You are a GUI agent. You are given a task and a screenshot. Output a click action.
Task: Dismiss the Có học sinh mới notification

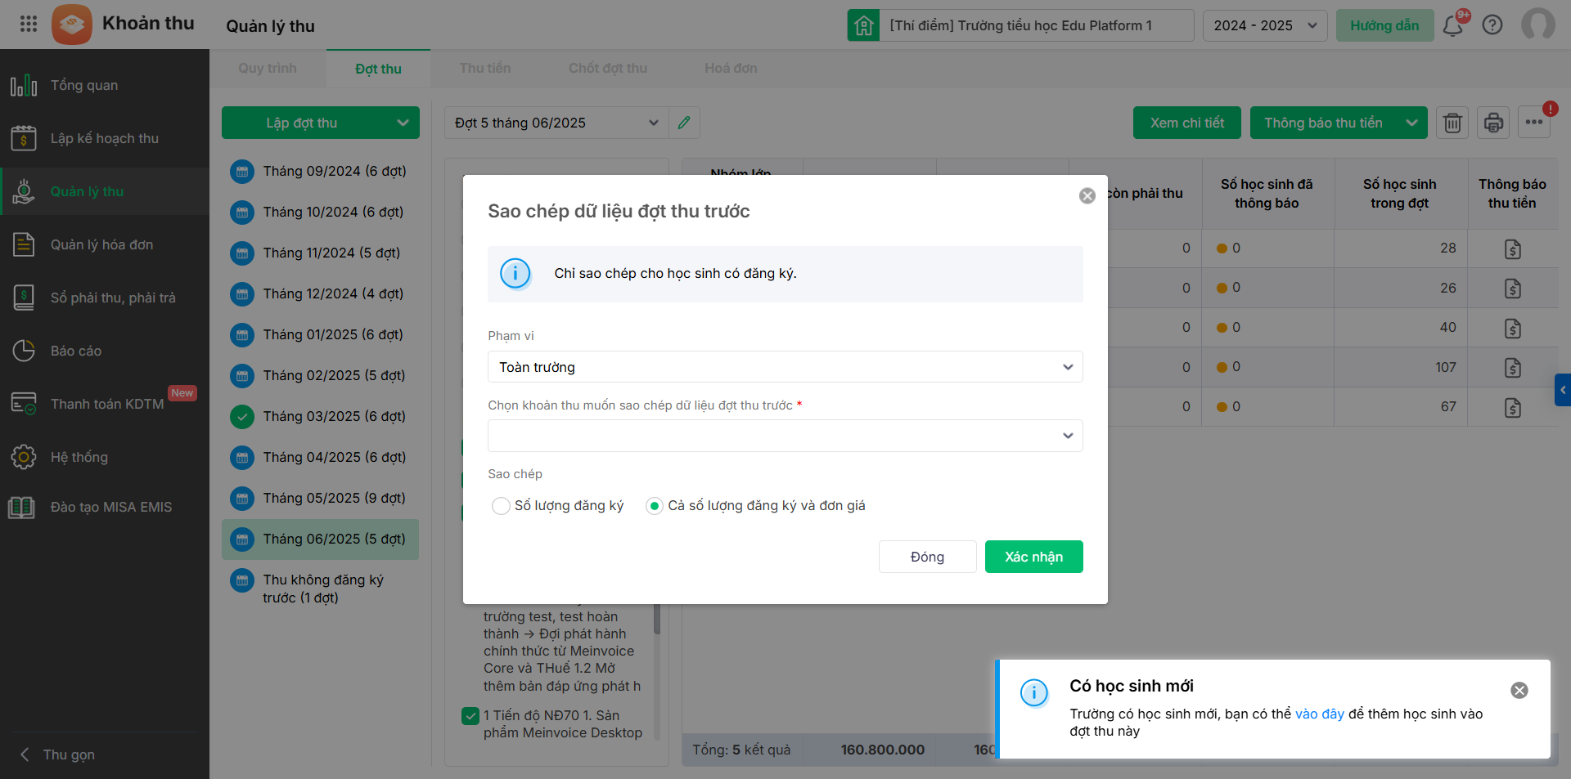coord(1519,691)
